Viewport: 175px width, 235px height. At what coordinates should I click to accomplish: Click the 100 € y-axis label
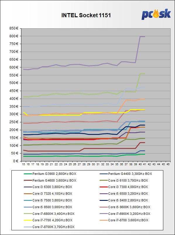pos(14,146)
